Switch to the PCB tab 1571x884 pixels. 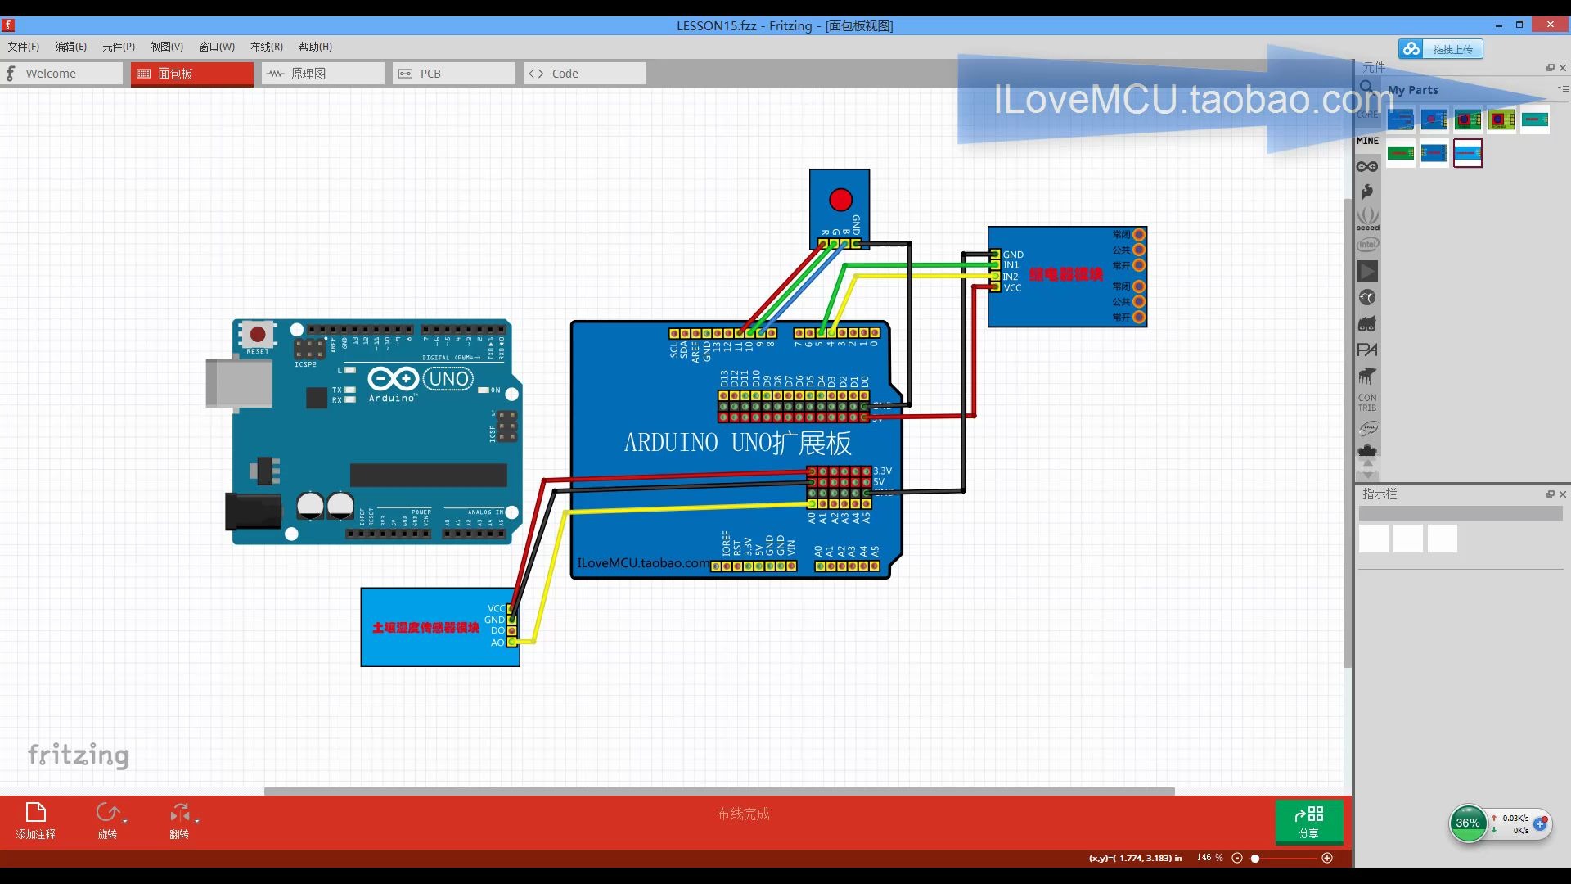pos(453,74)
